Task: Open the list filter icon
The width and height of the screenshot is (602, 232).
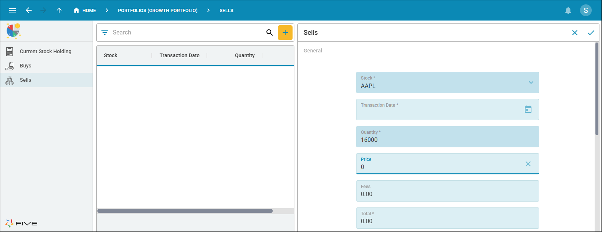Action: click(x=105, y=33)
